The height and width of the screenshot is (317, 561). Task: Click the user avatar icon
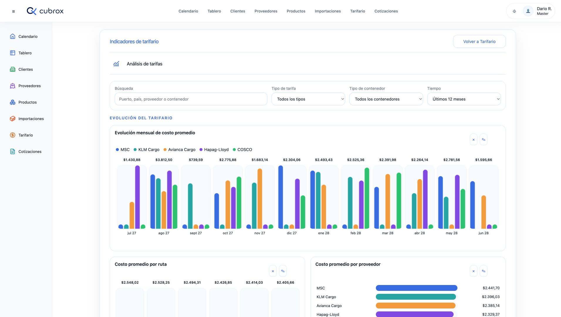coord(528,11)
